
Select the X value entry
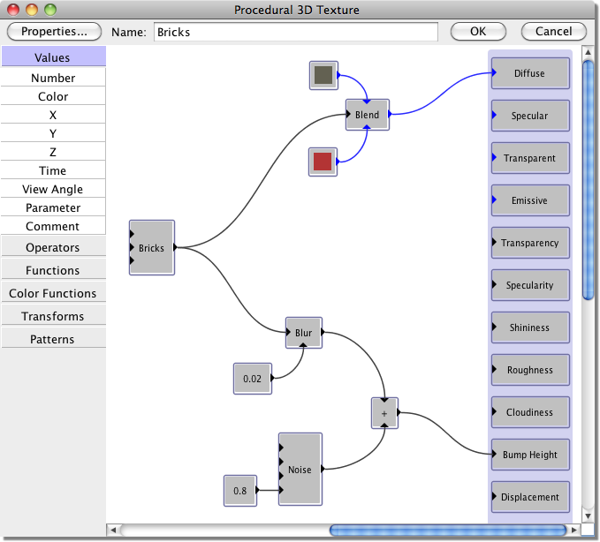point(53,115)
